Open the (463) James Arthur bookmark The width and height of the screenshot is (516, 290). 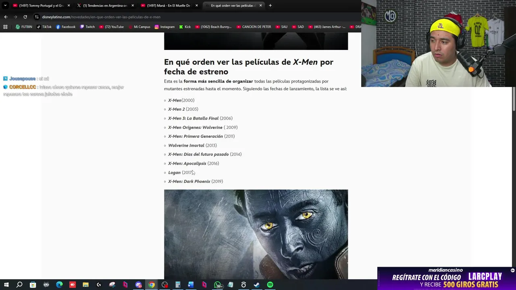pyautogui.click(x=327, y=27)
